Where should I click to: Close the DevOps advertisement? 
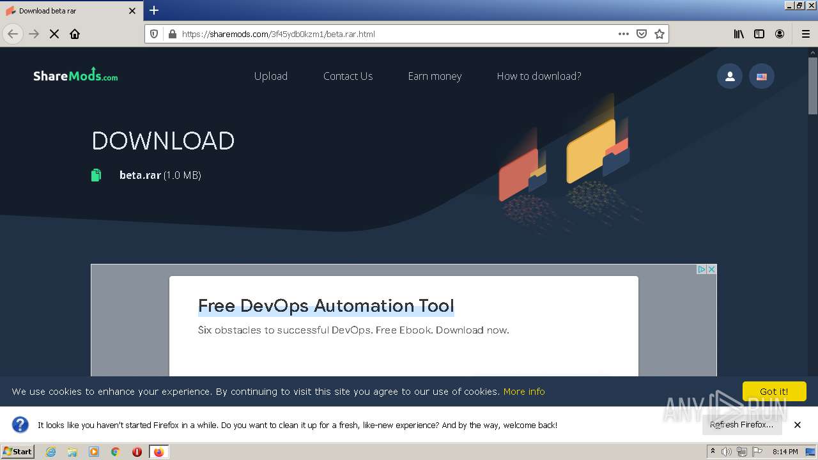(x=711, y=269)
